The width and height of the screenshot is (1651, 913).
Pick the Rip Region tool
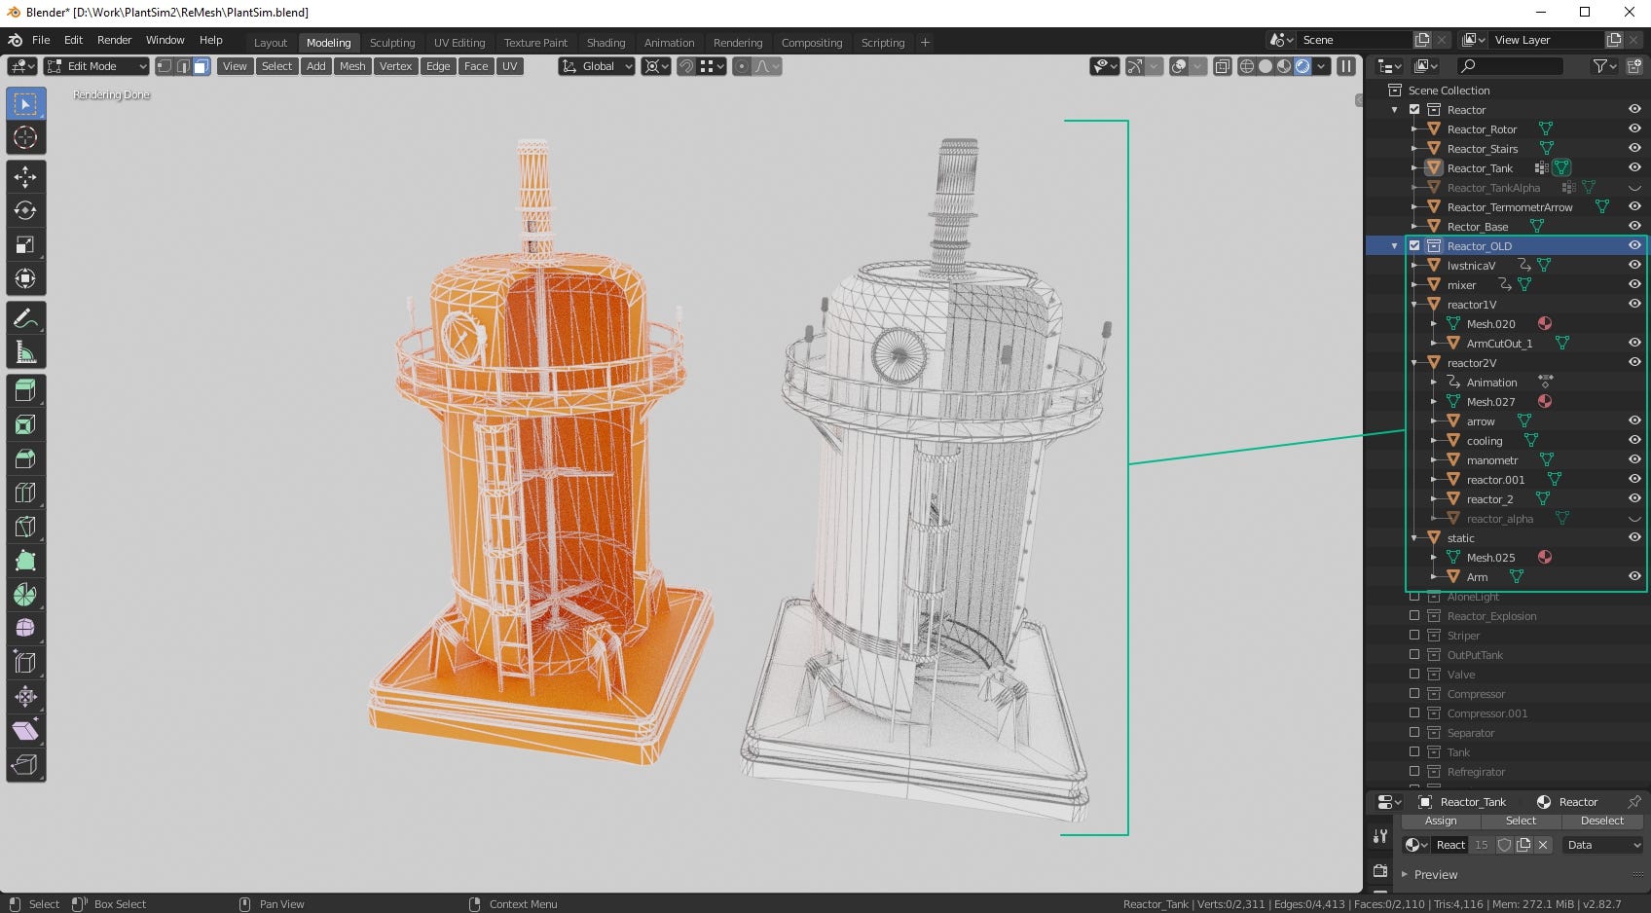(x=25, y=765)
